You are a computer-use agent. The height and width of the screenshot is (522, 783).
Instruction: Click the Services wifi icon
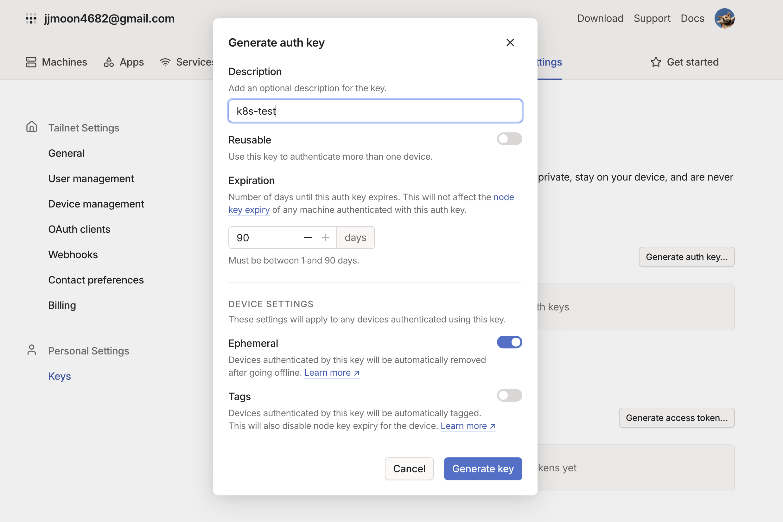click(x=165, y=62)
